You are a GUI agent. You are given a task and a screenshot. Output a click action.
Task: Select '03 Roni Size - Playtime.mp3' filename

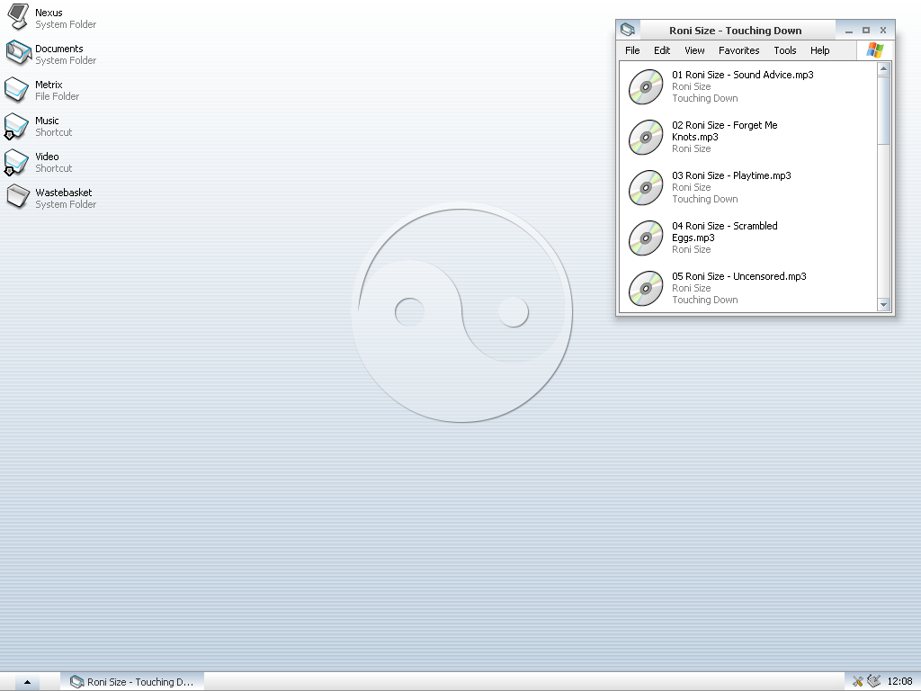point(731,175)
